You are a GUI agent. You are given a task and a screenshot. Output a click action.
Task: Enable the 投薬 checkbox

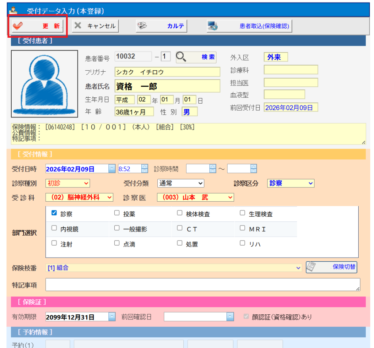[x=117, y=213]
